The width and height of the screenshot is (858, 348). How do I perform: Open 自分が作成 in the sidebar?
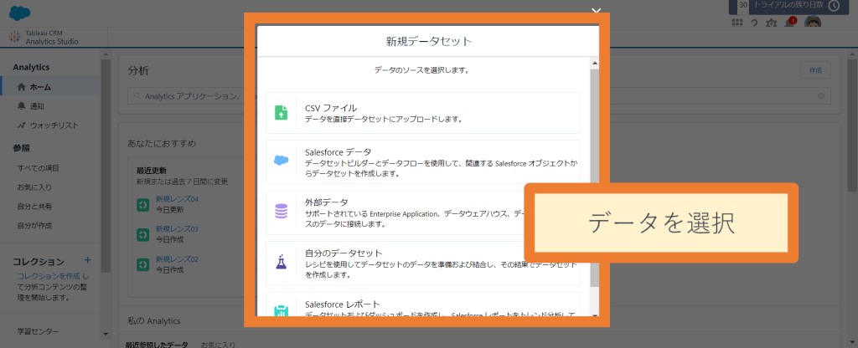[34, 225]
